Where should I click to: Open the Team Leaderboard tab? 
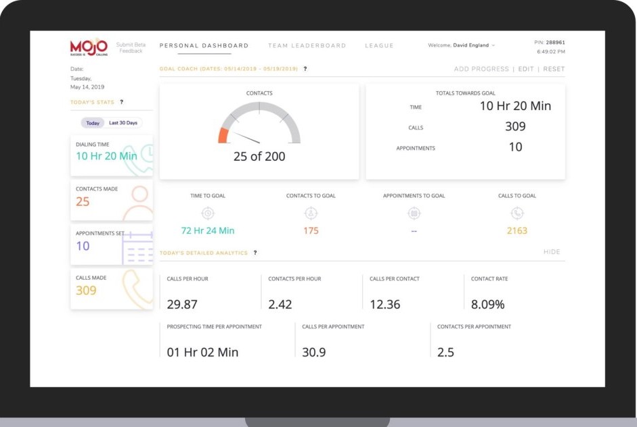pyautogui.click(x=307, y=45)
